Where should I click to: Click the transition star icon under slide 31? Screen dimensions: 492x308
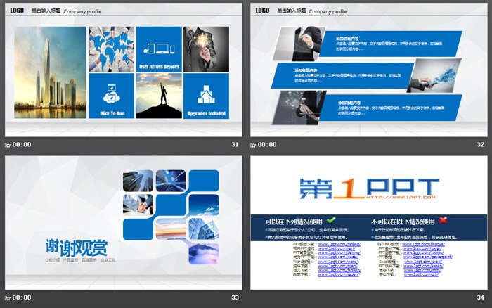coord(8,145)
